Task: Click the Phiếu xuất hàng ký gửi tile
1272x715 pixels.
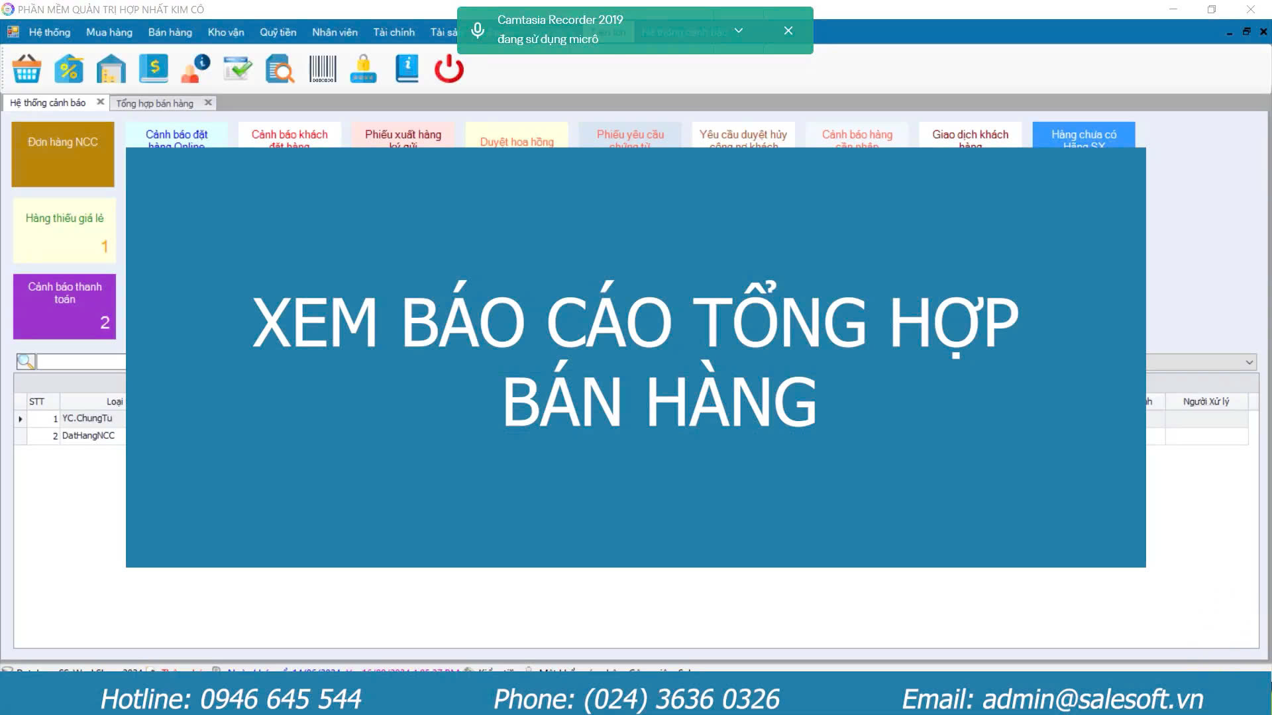Action: pyautogui.click(x=403, y=135)
